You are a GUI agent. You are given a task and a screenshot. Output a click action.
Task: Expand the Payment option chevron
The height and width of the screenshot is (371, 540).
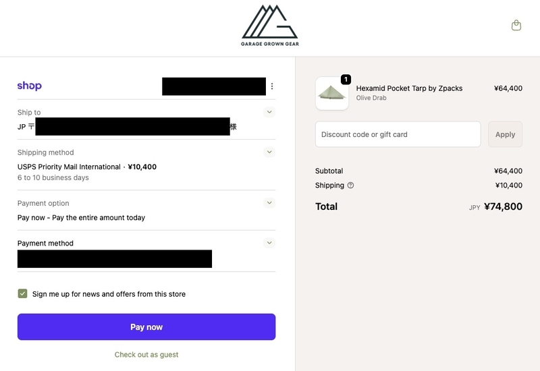(269, 203)
